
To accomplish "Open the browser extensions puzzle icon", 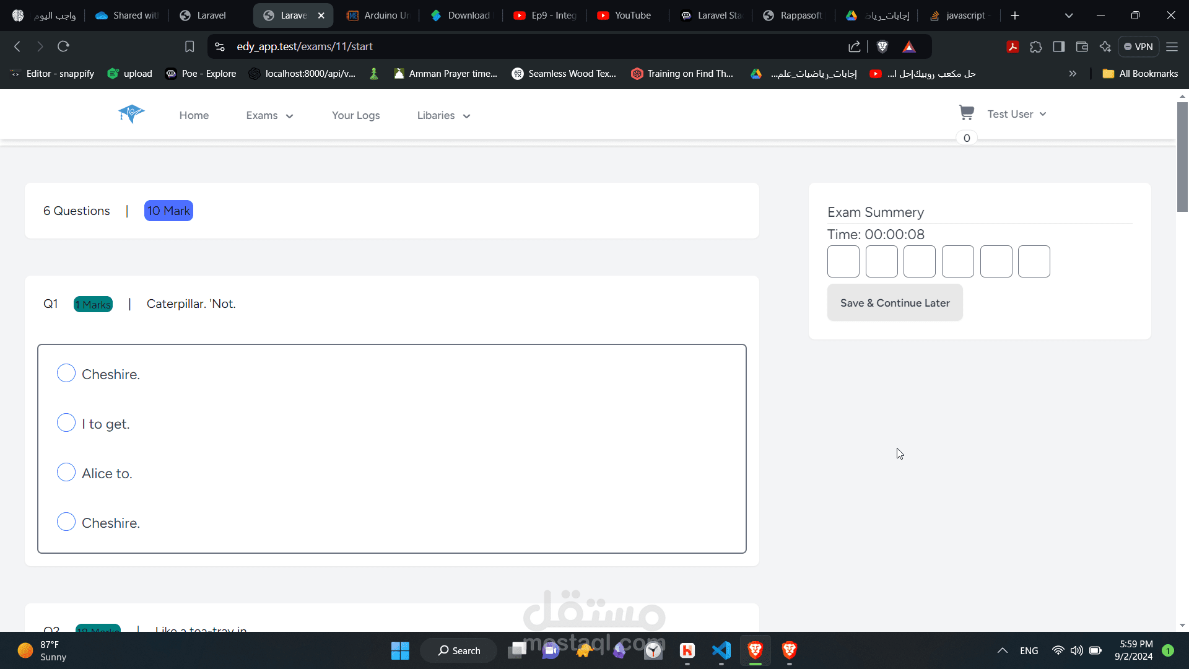I will click(1035, 46).
